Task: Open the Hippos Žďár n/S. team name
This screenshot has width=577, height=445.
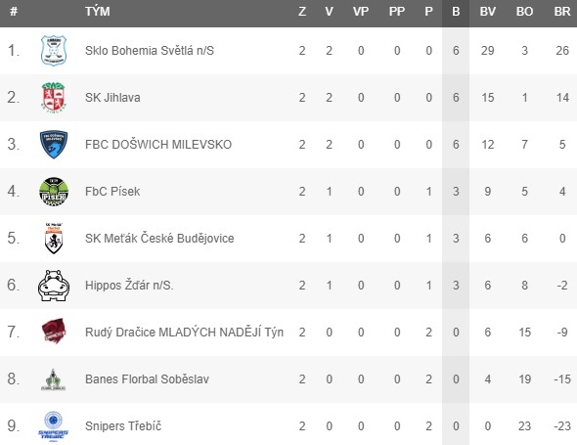Action: pyautogui.click(x=129, y=286)
